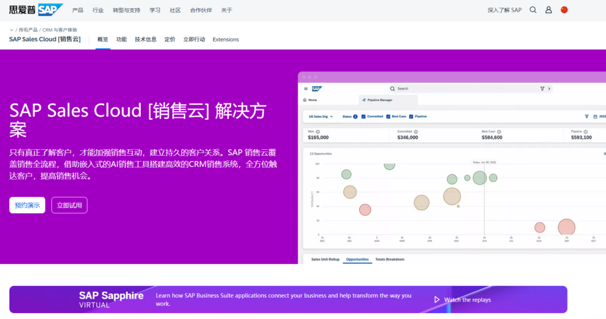Open 关于 navigation menu
This screenshot has height=319, width=606.
coord(227,10)
